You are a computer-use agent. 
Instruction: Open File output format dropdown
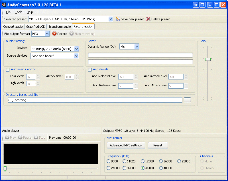[47, 34]
